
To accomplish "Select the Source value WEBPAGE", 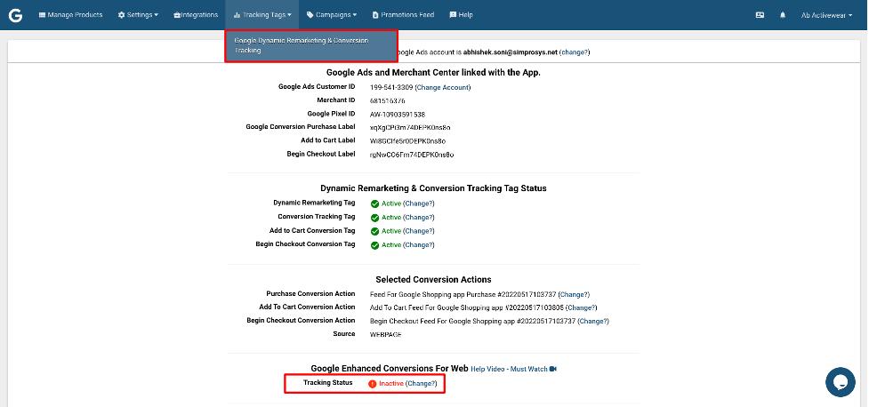I will pyautogui.click(x=386, y=334).
